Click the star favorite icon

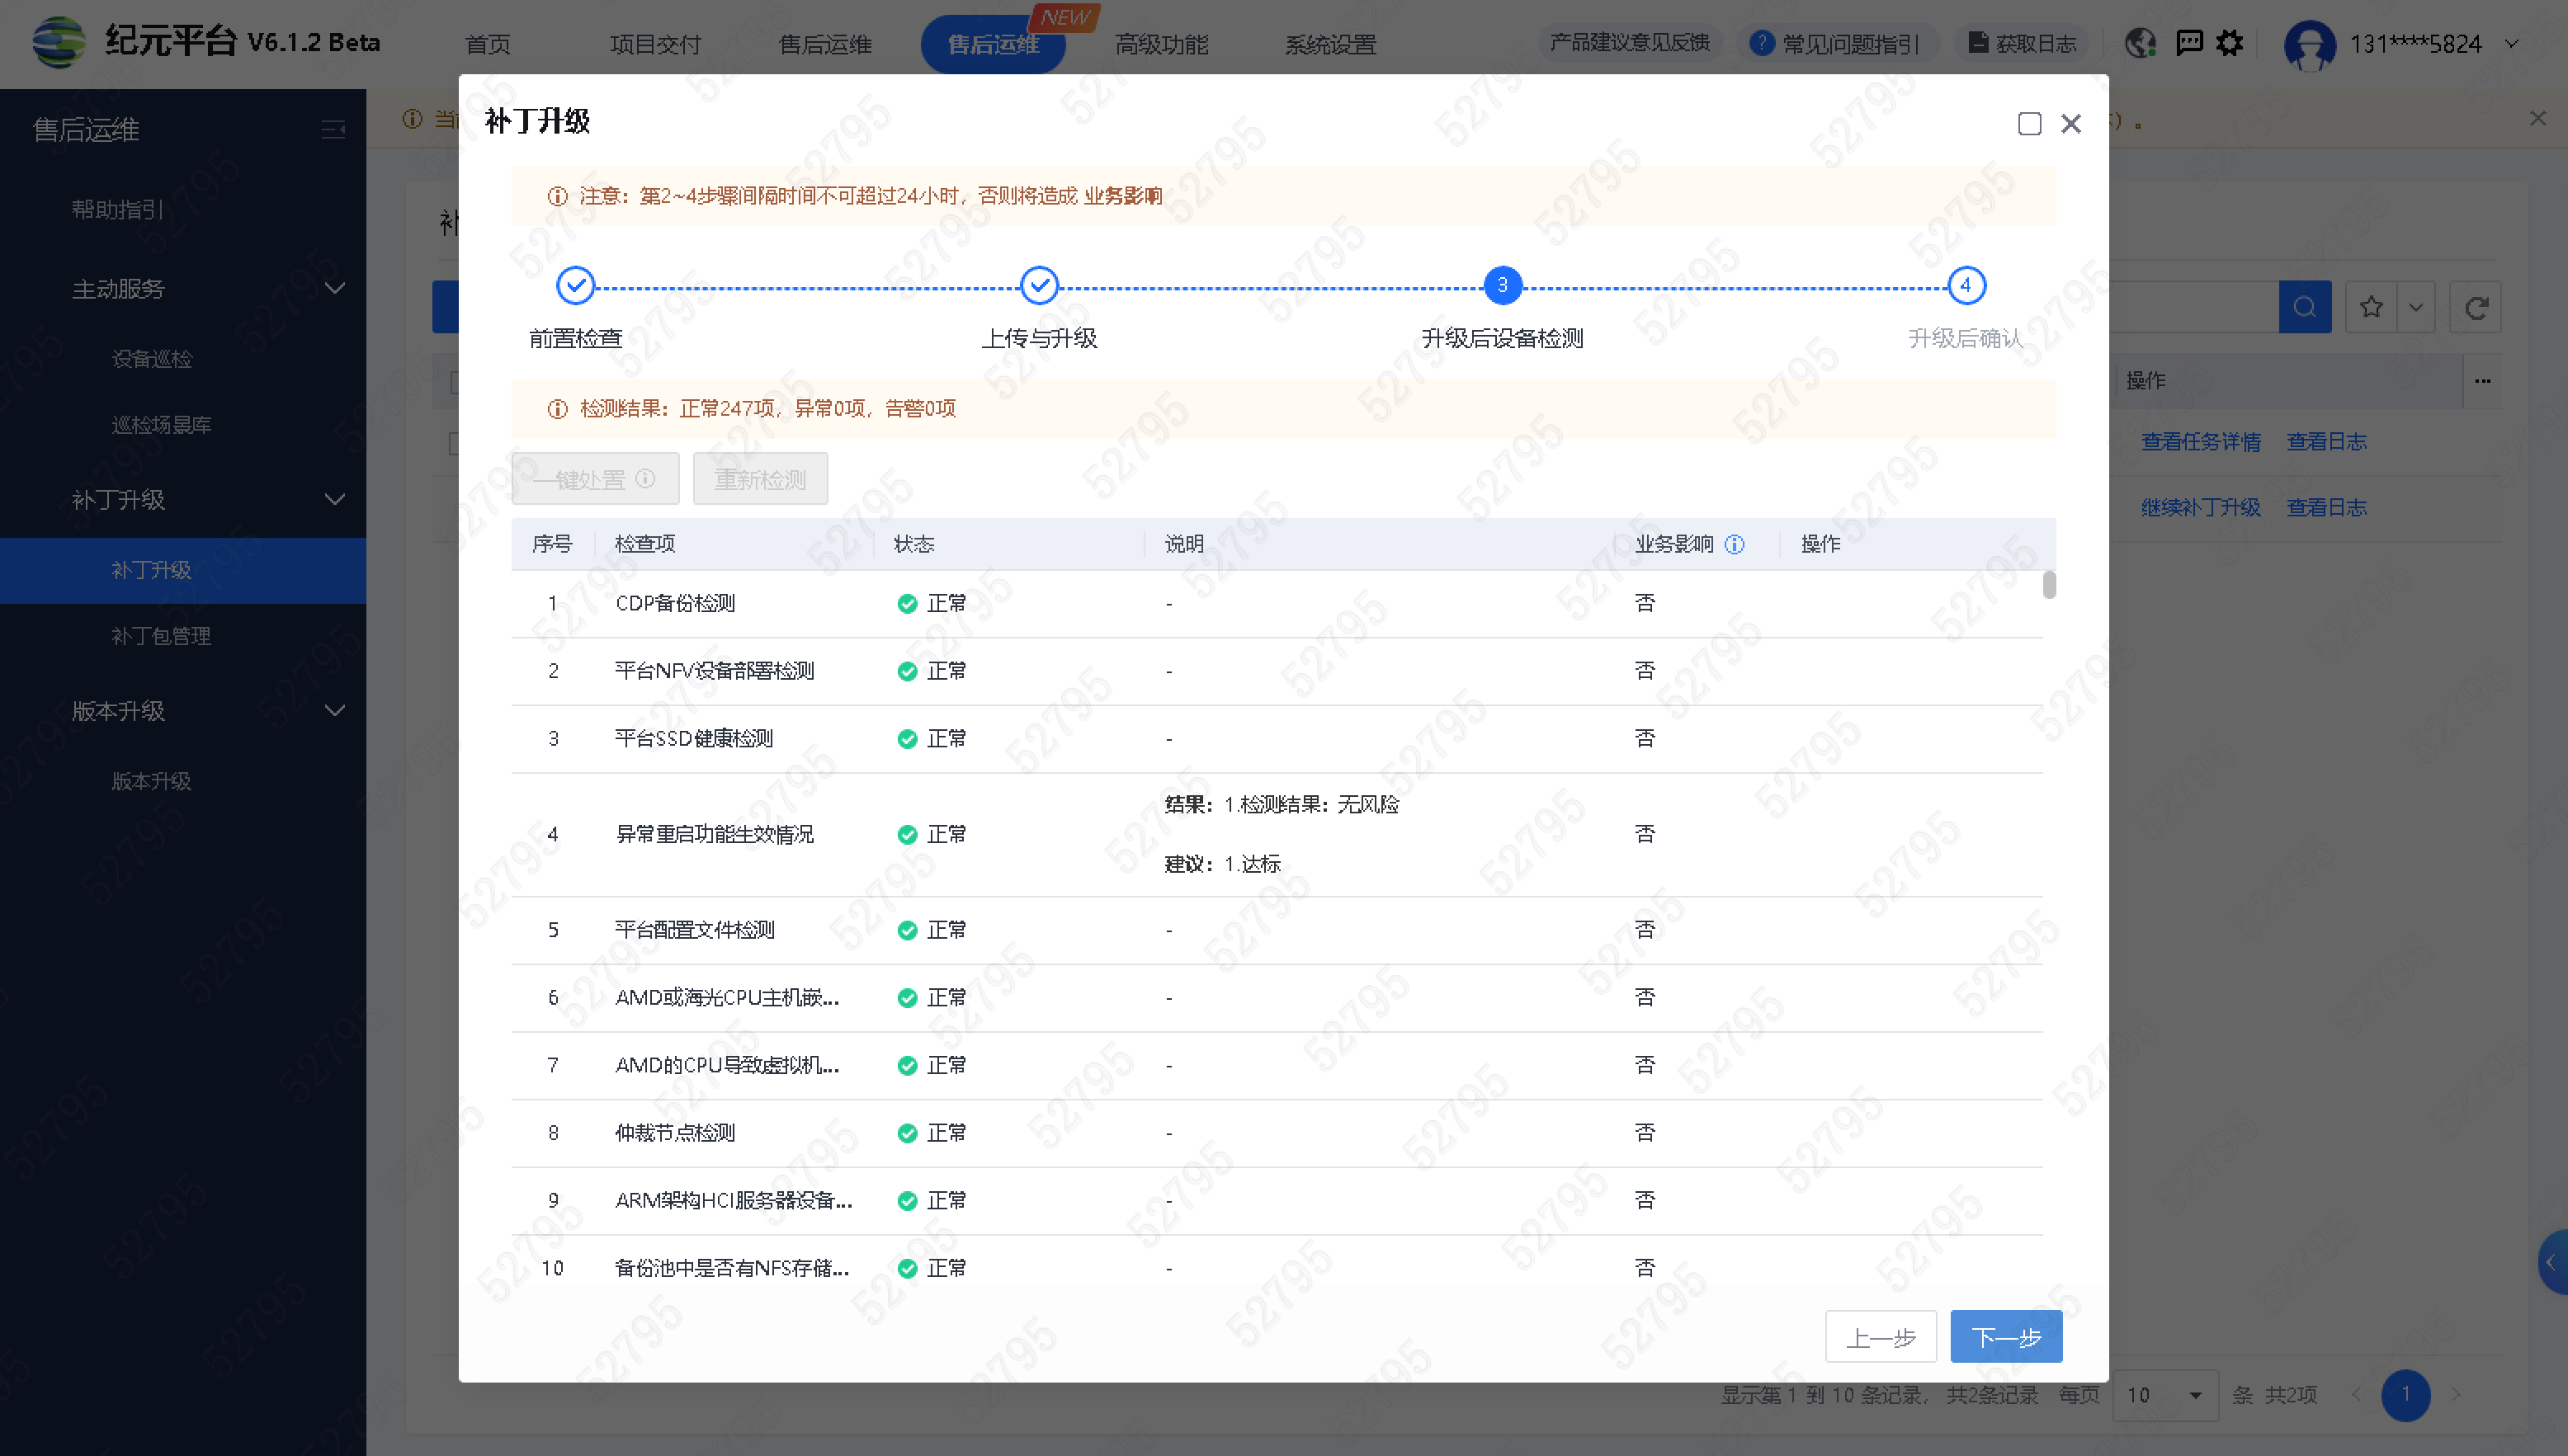point(2371,307)
